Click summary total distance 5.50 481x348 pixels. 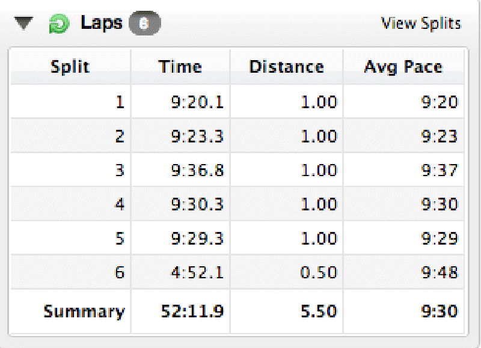point(319,311)
